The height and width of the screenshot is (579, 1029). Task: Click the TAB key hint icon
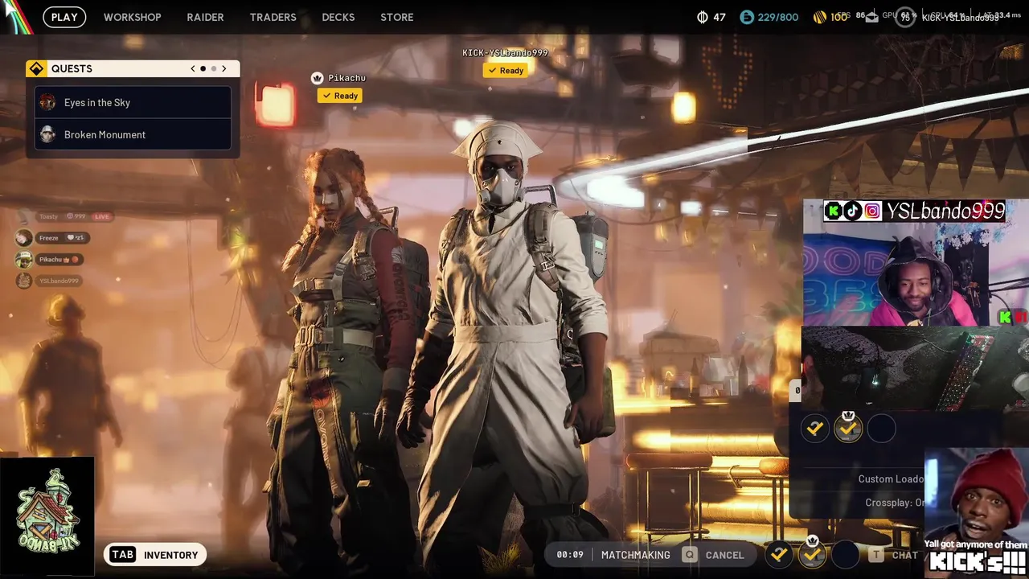pos(122,555)
